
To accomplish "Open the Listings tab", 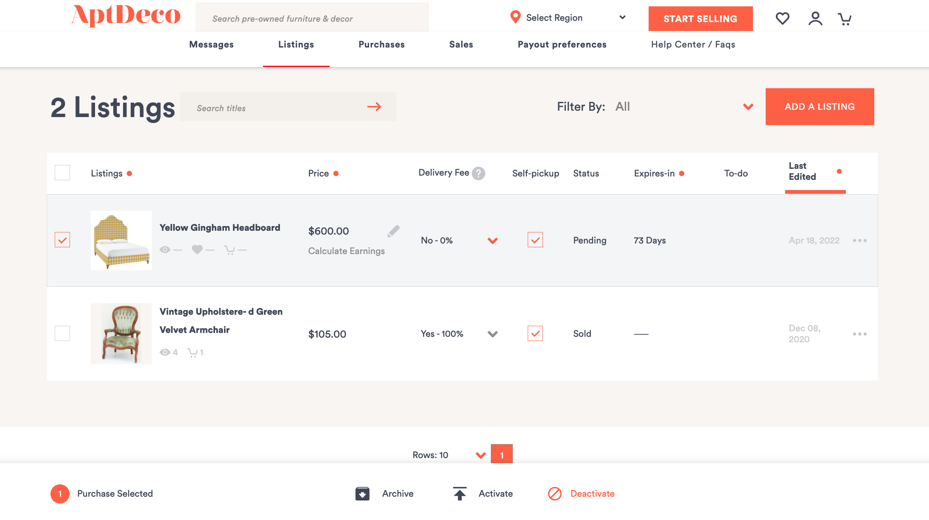I will pyautogui.click(x=296, y=44).
